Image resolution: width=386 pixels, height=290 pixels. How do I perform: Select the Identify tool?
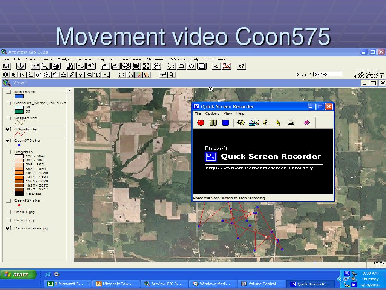6,75
